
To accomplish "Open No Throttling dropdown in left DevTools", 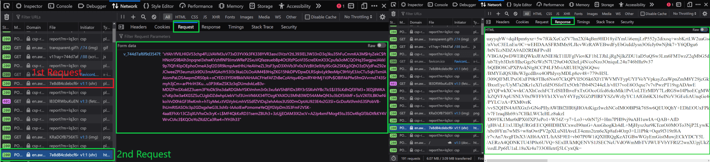I will pyautogui.click(x=358, y=17).
